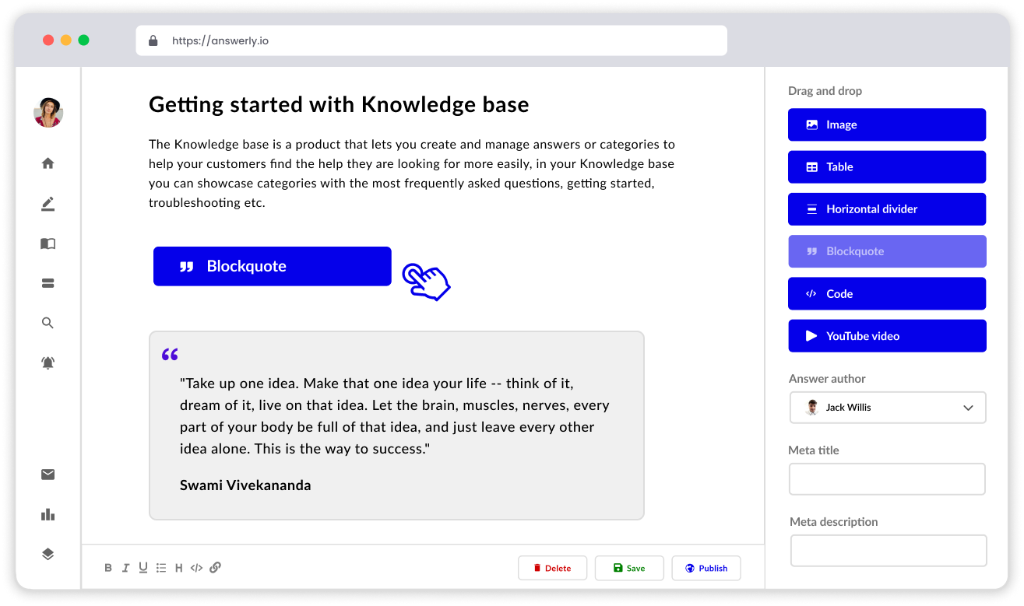This screenshot has width=1024, height=606.
Task: Save the answer with Save button
Action: pyautogui.click(x=629, y=568)
